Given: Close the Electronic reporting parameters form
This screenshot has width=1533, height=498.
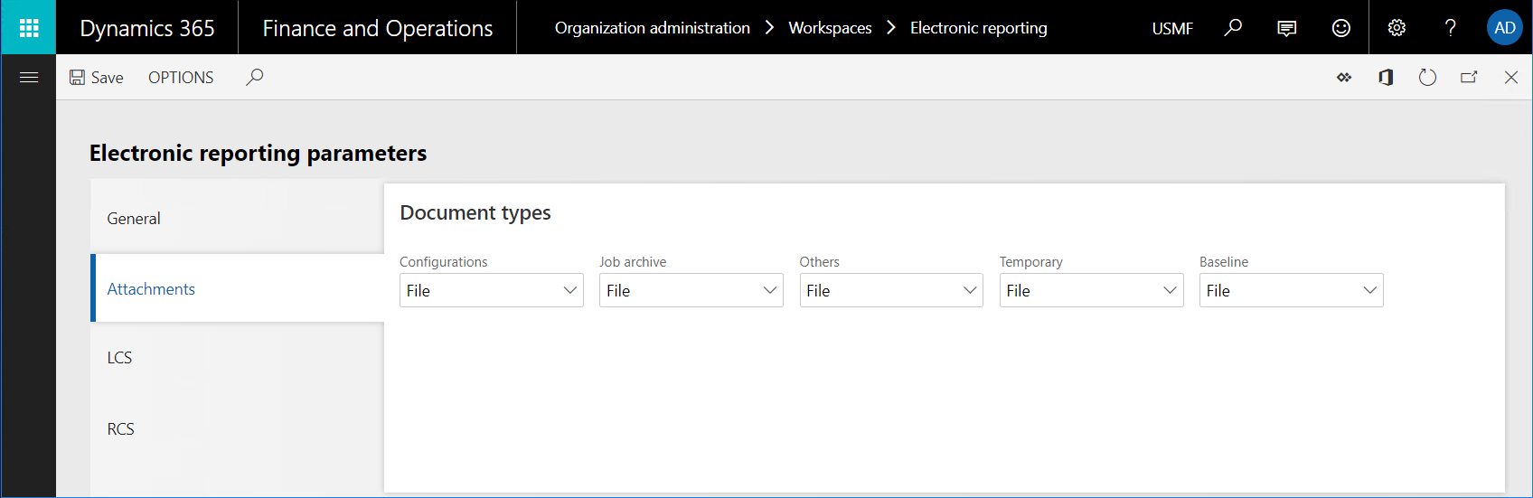Looking at the screenshot, I should 1510,78.
